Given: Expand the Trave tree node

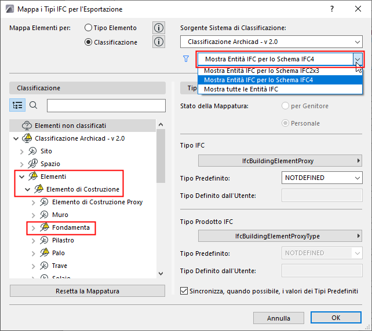Looking at the screenshot, I should tap(33, 266).
